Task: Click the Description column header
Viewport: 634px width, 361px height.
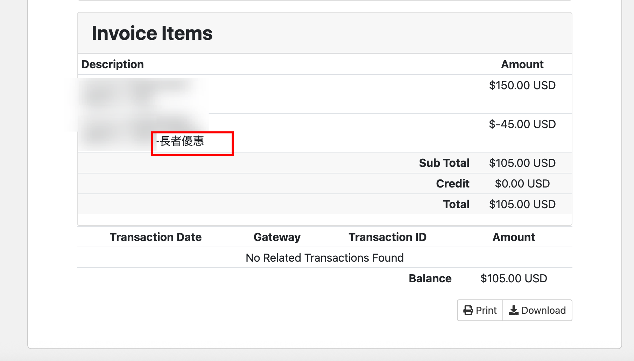Action: (x=112, y=64)
